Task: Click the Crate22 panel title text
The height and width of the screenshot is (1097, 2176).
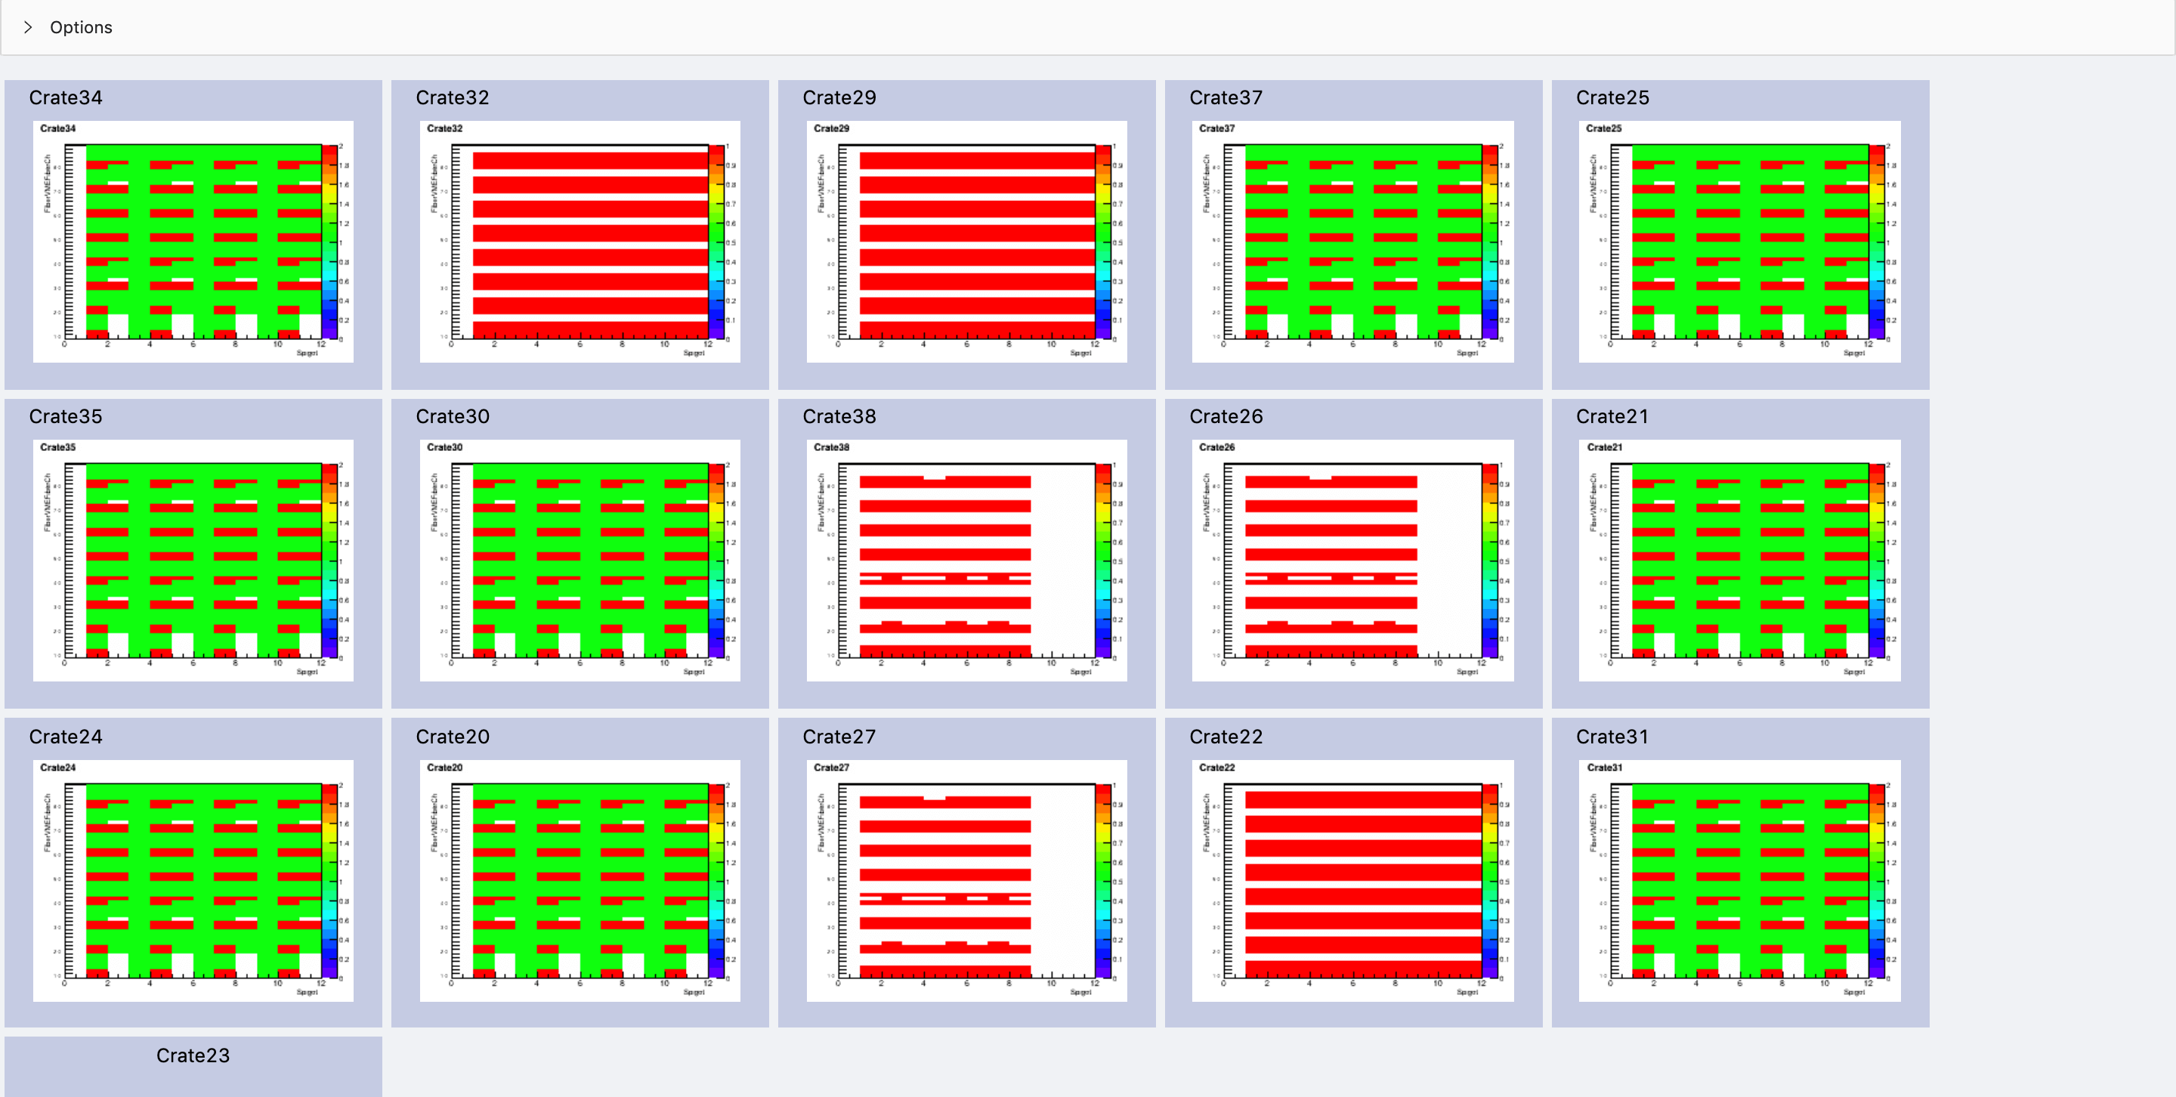Action: (x=1226, y=737)
